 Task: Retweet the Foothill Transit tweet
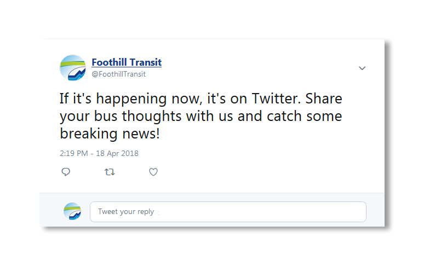point(110,172)
